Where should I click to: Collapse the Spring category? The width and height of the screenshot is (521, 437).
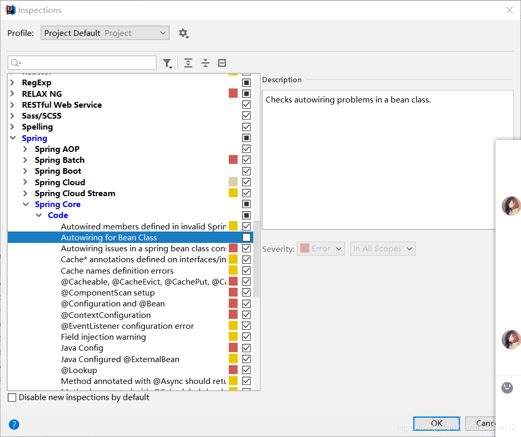click(x=13, y=138)
